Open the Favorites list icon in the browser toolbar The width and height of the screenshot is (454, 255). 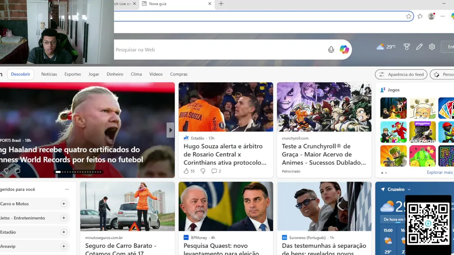(x=420, y=16)
